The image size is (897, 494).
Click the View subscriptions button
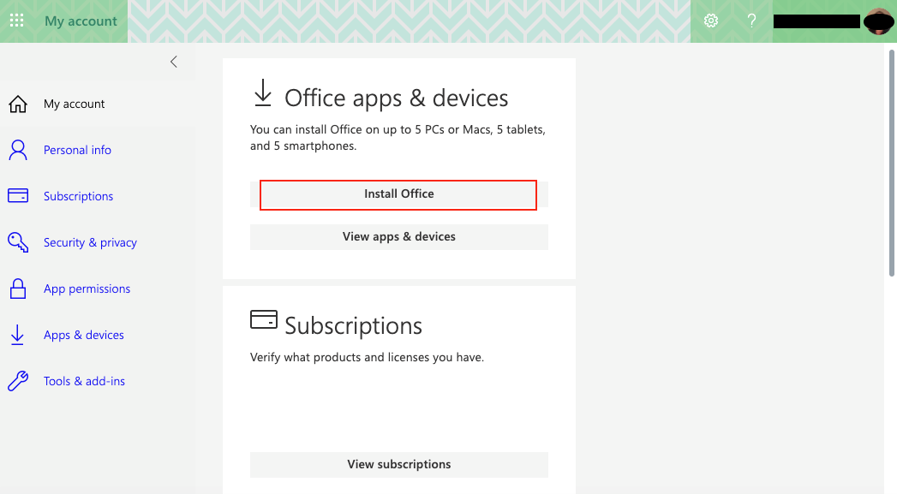[x=398, y=465]
